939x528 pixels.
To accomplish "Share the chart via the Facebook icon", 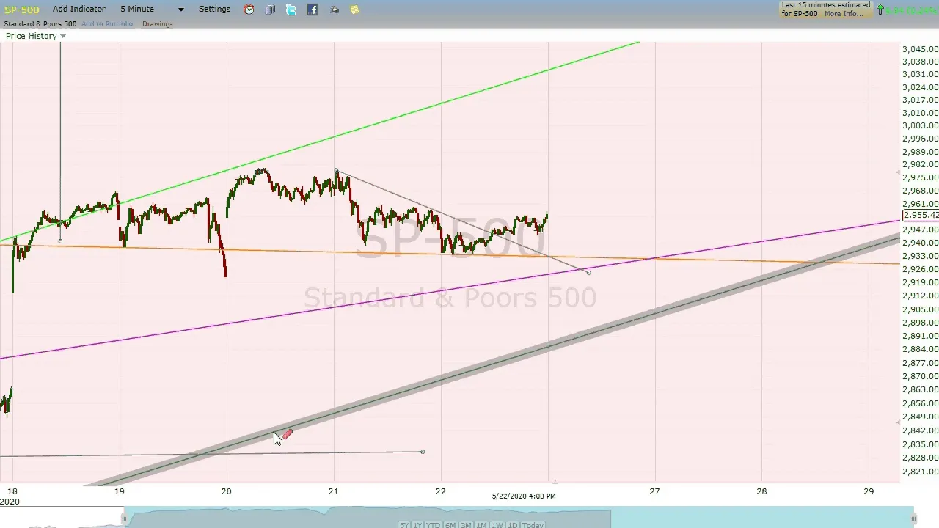I will 313,10.
